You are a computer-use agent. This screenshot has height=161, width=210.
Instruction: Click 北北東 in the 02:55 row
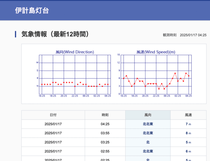point(148,151)
